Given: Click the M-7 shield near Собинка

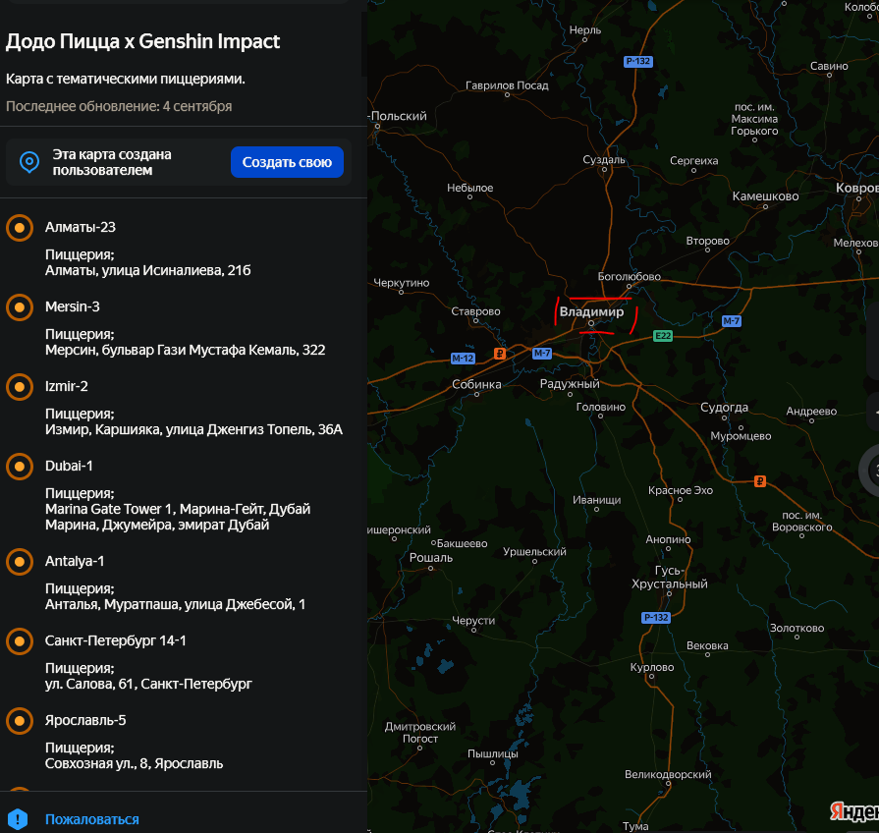Looking at the screenshot, I should coord(541,354).
